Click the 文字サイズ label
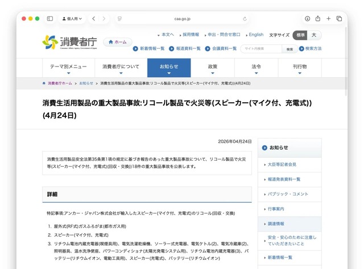Image resolution: width=364 pixels, height=269 pixels. 279,35
